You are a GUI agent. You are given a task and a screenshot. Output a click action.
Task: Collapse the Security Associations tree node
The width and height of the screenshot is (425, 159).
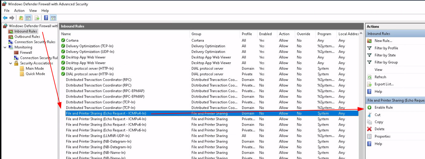10,63
